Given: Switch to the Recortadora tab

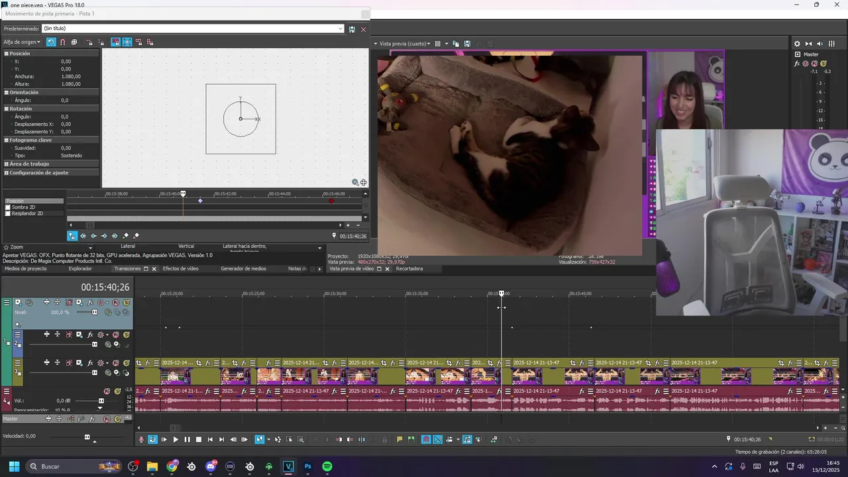Looking at the screenshot, I should click(x=409, y=269).
